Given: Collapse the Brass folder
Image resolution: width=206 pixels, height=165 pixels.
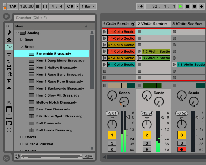Looking at the screenshot, I should 22,47.
